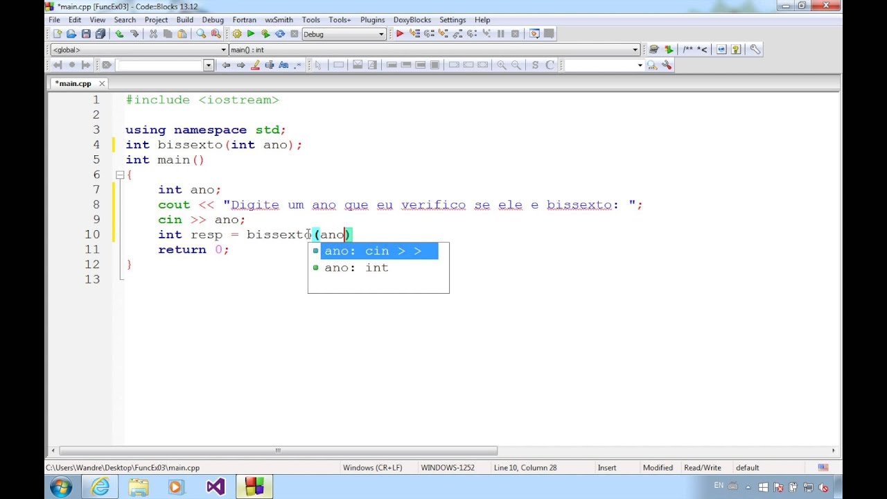887x499 pixels.
Task: Open Find with the magnifier icon
Action: (201, 34)
